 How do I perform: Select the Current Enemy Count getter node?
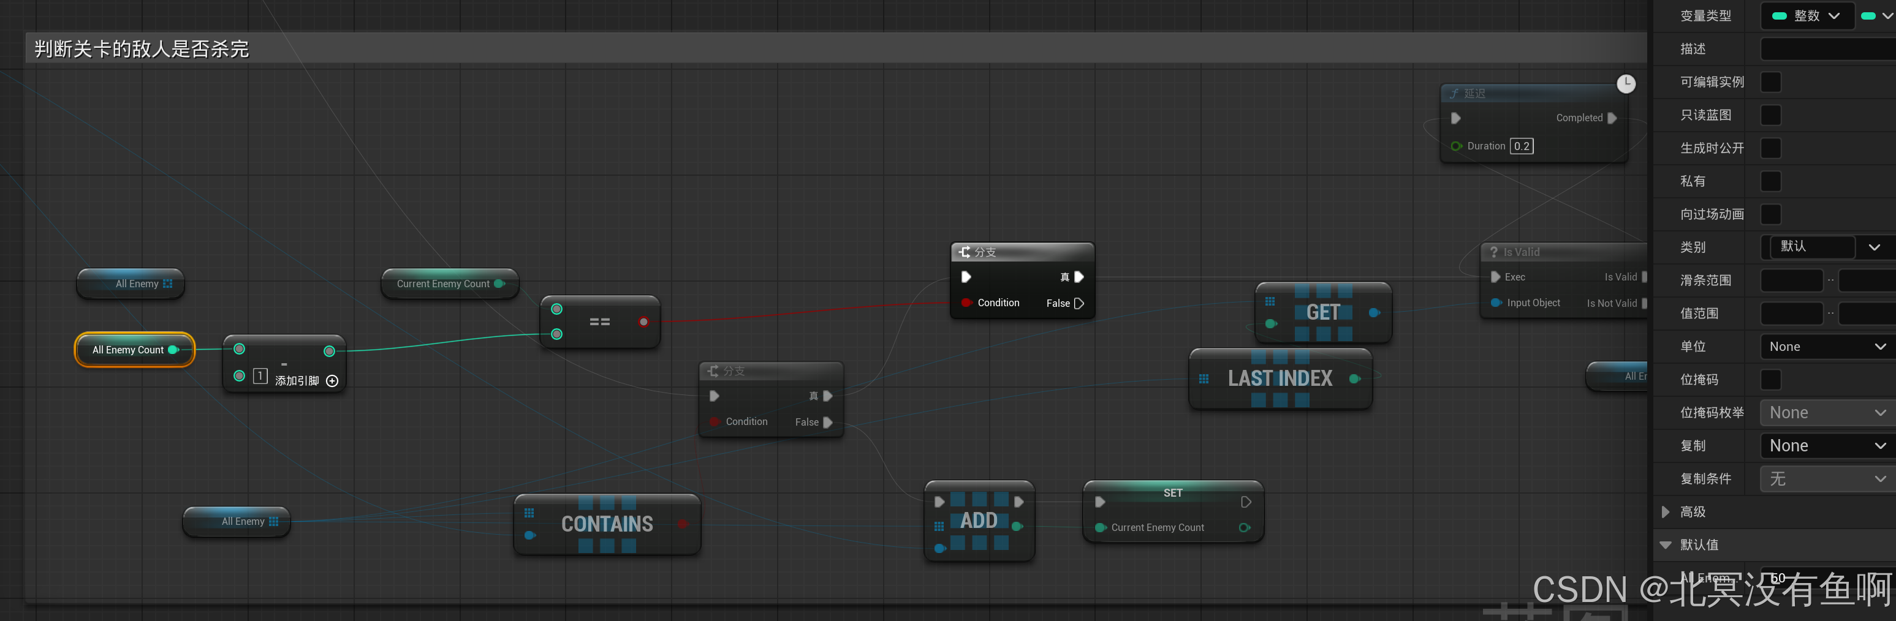[450, 284]
